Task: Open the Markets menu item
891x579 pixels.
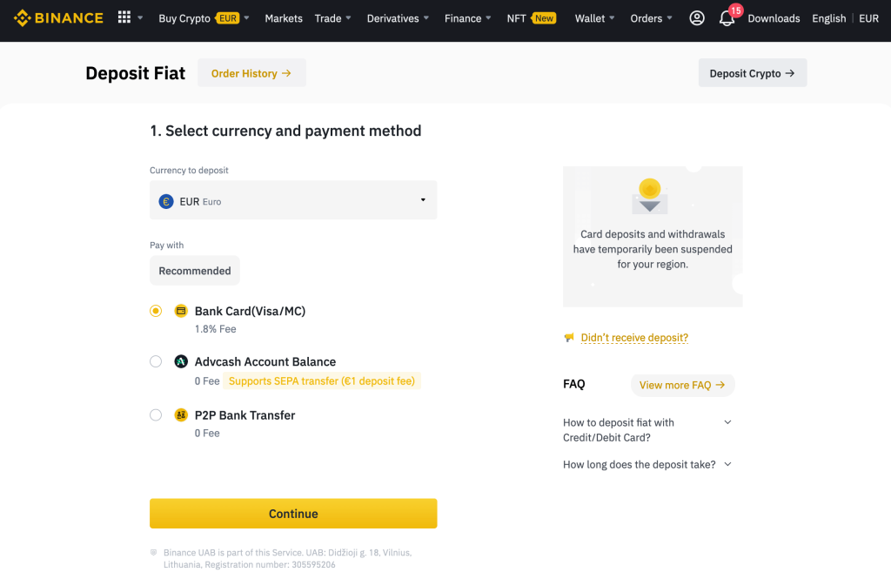Action: pyautogui.click(x=284, y=18)
